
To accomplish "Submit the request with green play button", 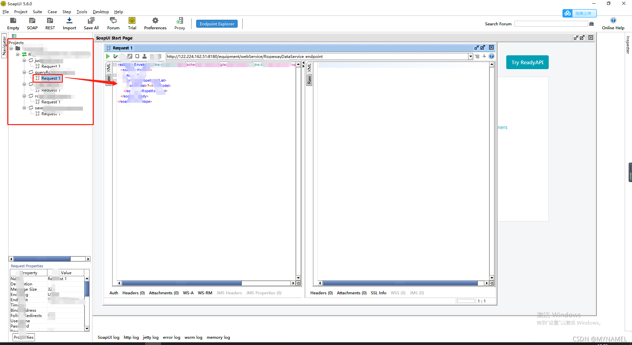I will pyautogui.click(x=108, y=56).
